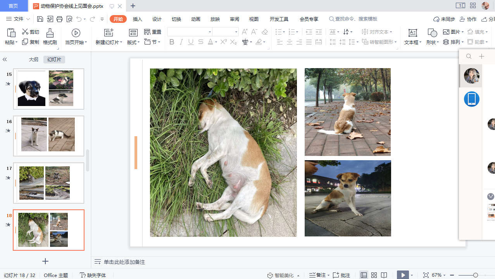Screen dimensions: 495x279
Task: Switch to the Outline (大纲) panel tab
Action: (x=34, y=59)
